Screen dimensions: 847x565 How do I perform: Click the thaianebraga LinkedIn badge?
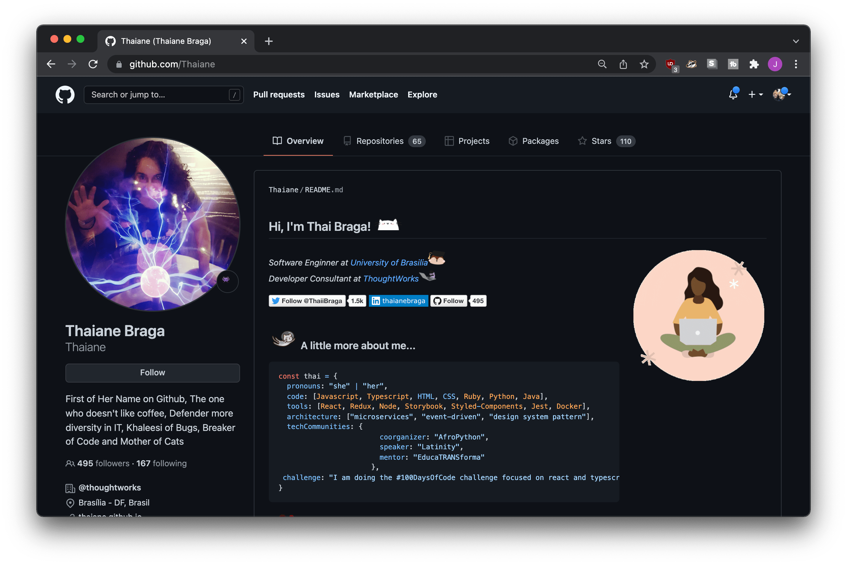point(398,301)
